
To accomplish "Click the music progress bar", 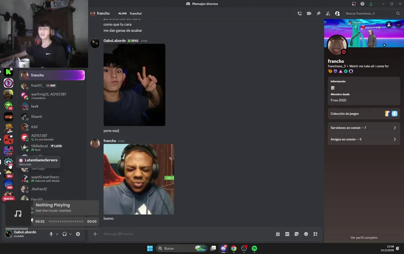I will coord(66,222).
